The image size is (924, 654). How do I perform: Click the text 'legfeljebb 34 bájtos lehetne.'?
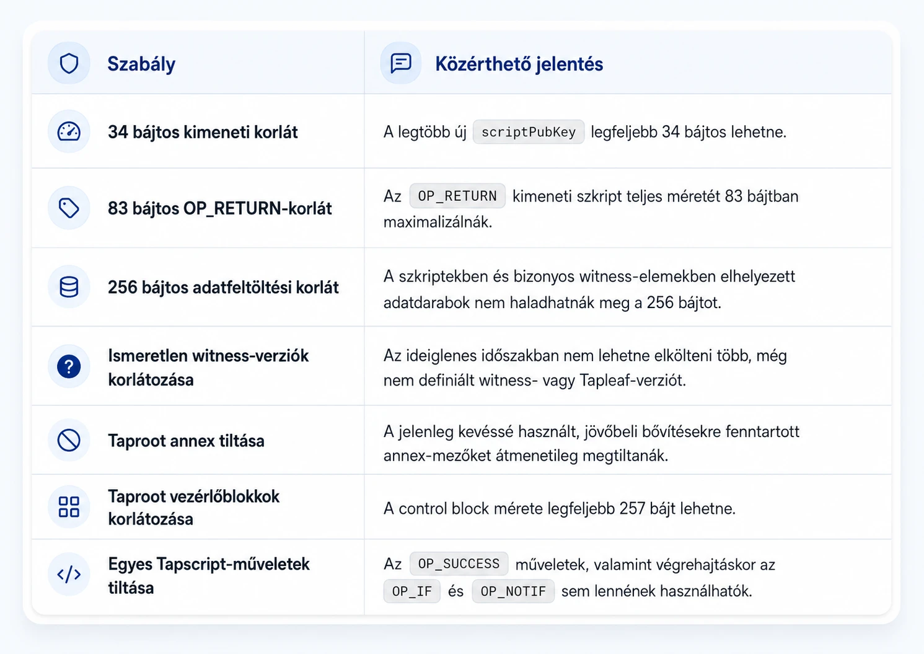[689, 132]
